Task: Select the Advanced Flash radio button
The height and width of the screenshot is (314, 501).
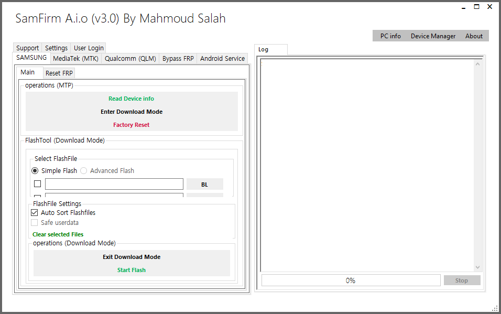Action: pyautogui.click(x=83, y=171)
